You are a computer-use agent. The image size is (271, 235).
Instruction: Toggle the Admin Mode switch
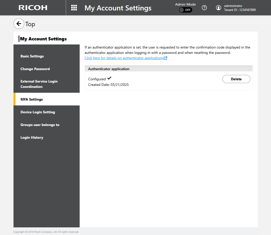tap(185, 10)
